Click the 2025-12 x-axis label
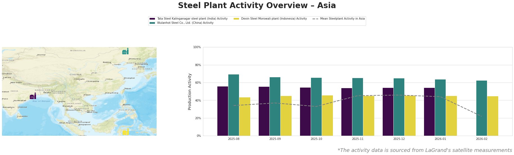514x155 pixels. click(399, 139)
